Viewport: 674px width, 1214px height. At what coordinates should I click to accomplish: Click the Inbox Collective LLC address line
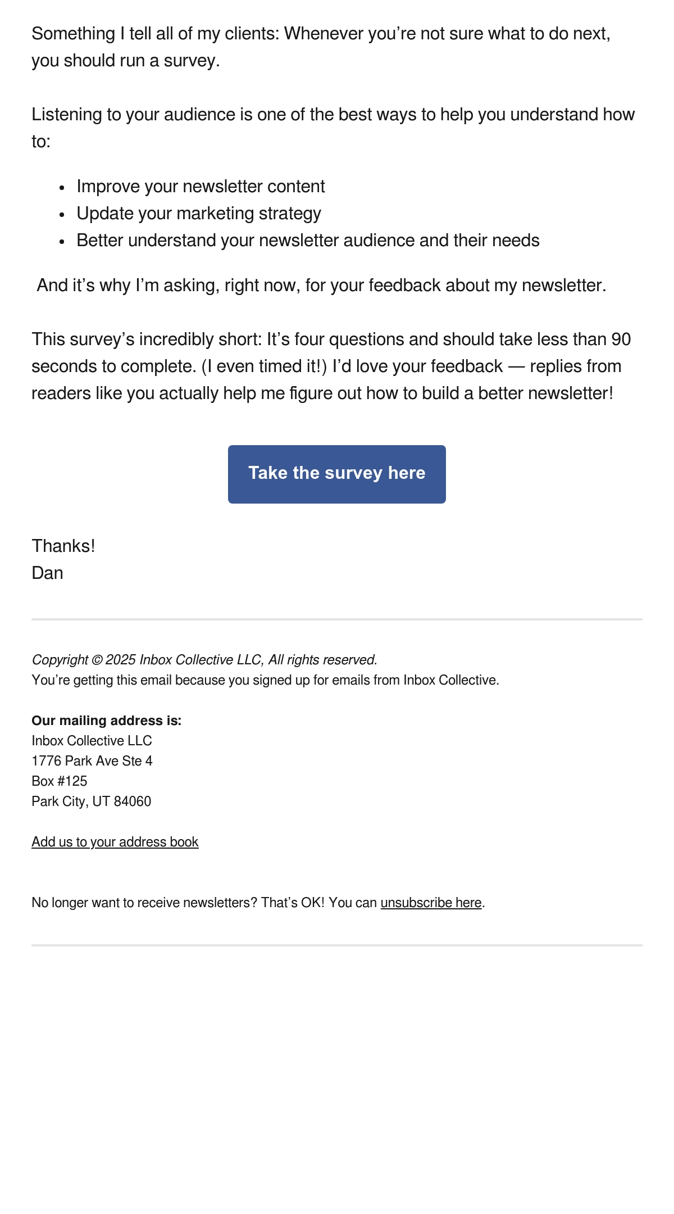[92, 740]
